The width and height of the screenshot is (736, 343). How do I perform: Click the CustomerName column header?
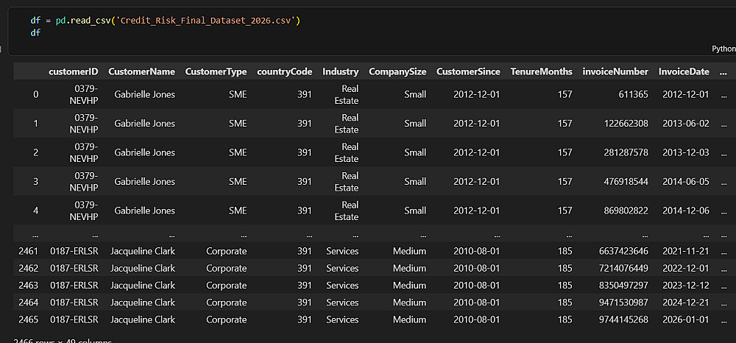[141, 71]
